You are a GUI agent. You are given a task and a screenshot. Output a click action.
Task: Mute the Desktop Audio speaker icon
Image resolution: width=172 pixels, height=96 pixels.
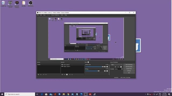(105, 67)
